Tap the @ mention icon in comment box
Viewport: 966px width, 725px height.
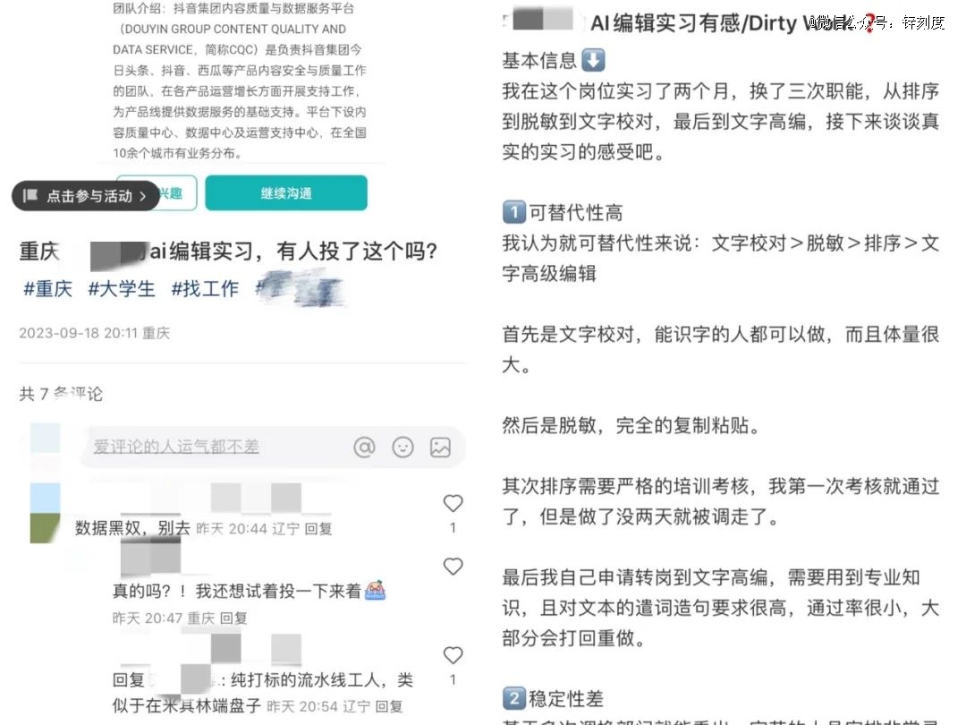[364, 447]
